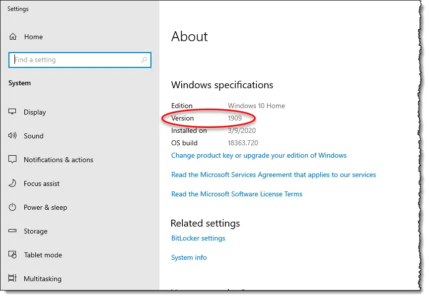Image resolution: width=429 pixels, height=298 pixels.
Task: Click the Display monitor icon
Action: (x=12, y=112)
